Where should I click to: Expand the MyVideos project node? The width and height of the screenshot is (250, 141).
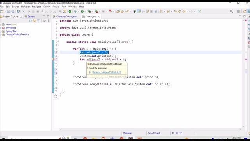click(x=1, y=28)
